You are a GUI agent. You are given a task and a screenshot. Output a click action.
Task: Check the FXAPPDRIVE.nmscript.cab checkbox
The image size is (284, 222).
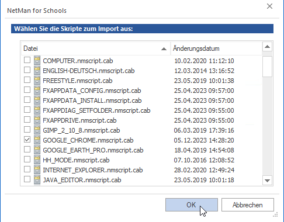(x=27, y=120)
